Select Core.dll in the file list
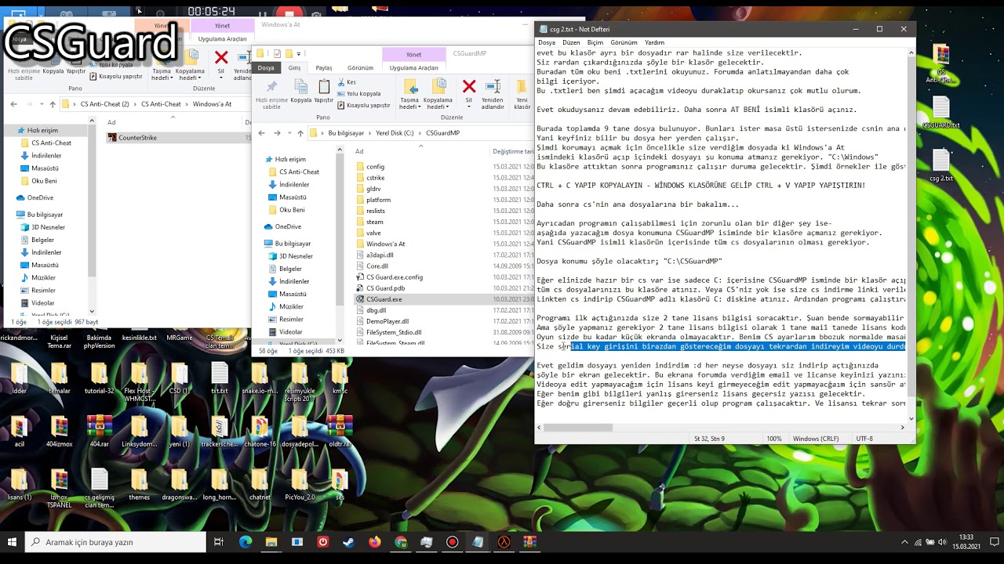Image resolution: width=1004 pixels, height=564 pixels. [377, 266]
